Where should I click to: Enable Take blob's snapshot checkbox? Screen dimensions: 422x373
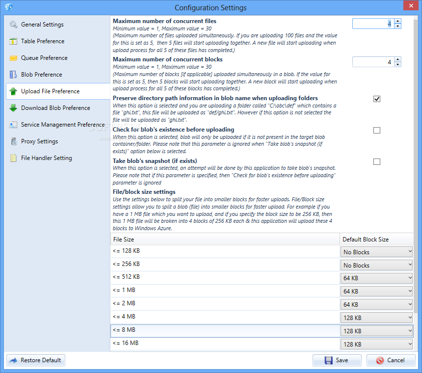tap(377, 161)
